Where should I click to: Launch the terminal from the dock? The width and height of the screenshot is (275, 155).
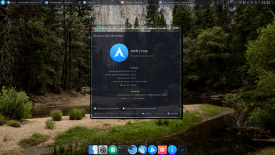[x=123, y=150]
